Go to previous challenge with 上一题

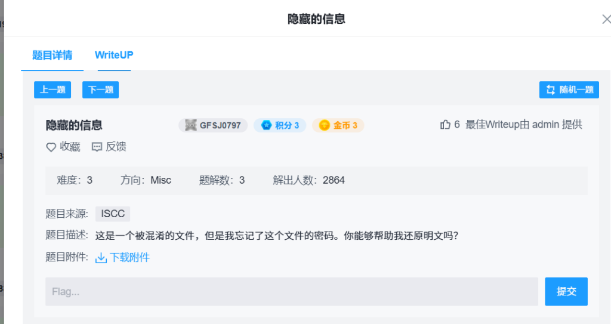pyautogui.click(x=53, y=90)
